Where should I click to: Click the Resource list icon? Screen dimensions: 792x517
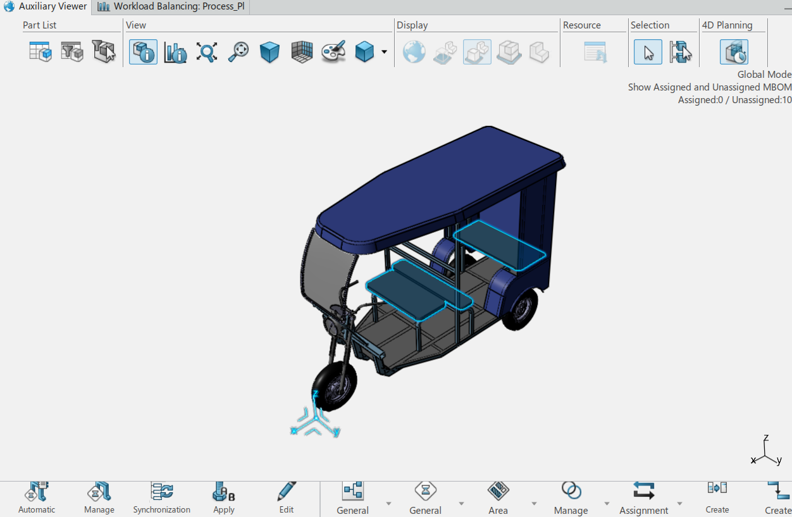coord(595,52)
